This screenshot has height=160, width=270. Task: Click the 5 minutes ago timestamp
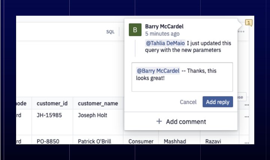click(162, 34)
